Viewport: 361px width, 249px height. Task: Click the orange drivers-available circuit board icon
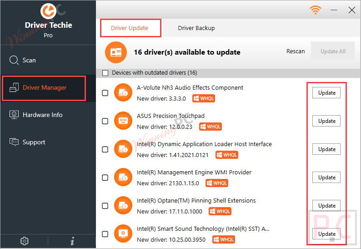[116, 52]
